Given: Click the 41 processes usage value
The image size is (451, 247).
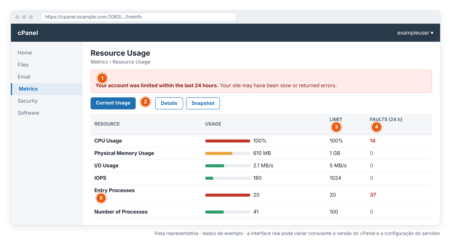Looking at the screenshot, I should (x=256, y=212).
